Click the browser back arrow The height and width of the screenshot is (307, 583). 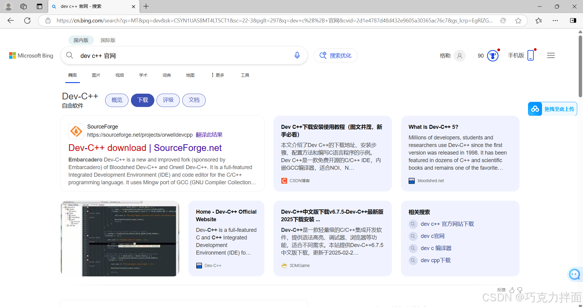tap(11, 21)
